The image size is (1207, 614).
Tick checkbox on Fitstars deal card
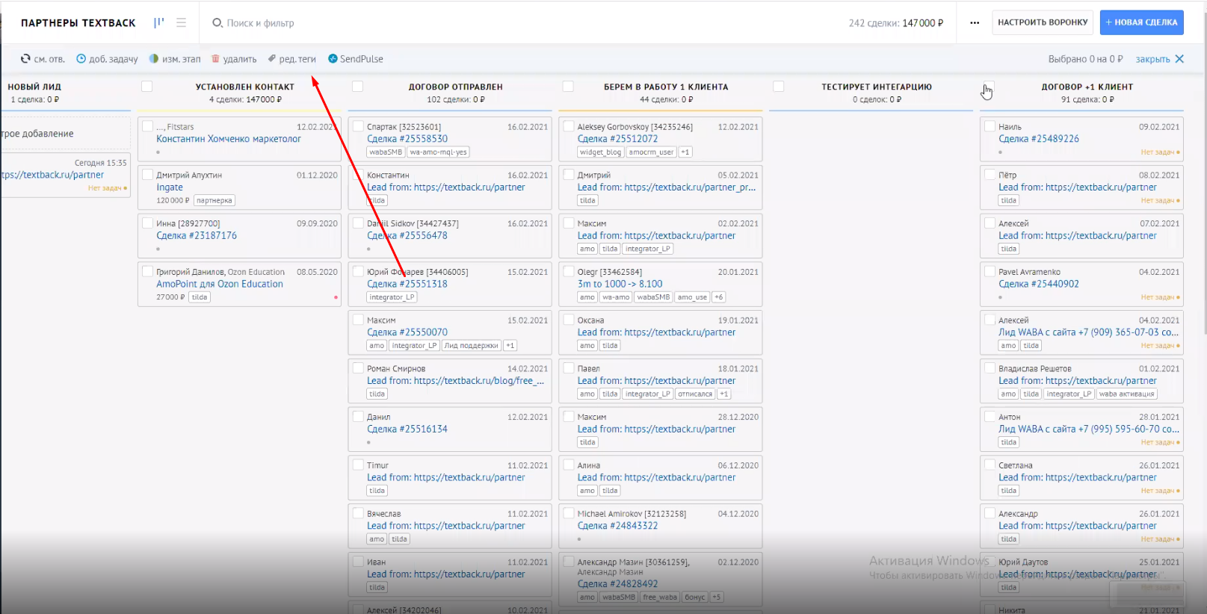point(148,127)
